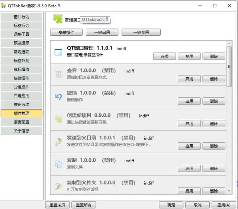
Task: Open the 分组操作 tab
Action: [22, 87]
